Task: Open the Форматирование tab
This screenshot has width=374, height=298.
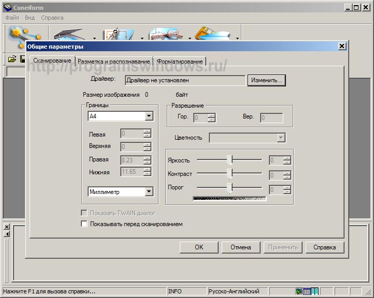Action: tap(180, 61)
